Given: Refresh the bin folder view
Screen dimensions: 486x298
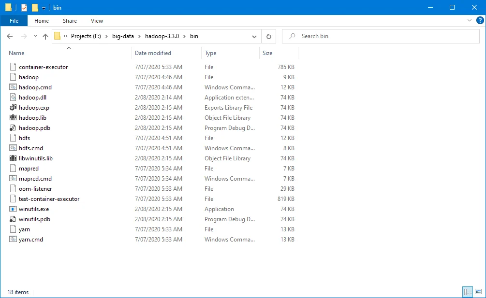Looking at the screenshot, I should click(x=269, y=36).
